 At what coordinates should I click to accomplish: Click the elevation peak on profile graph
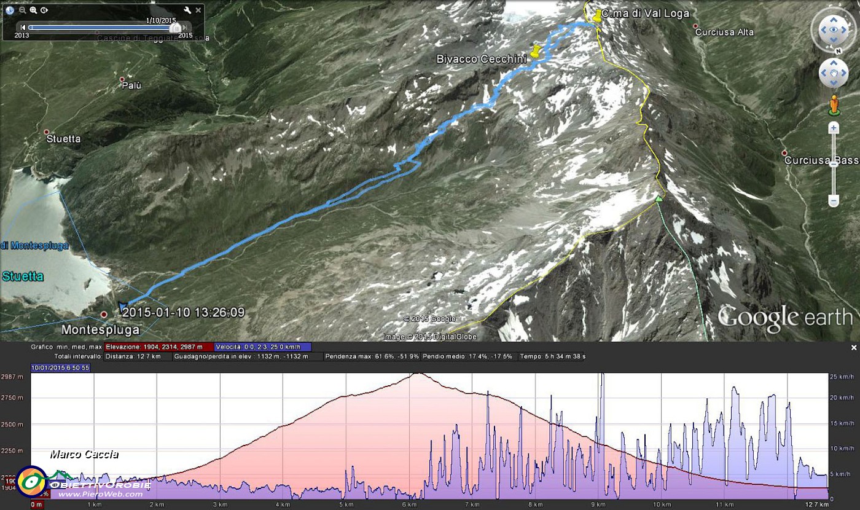click(x=418, y=374)
